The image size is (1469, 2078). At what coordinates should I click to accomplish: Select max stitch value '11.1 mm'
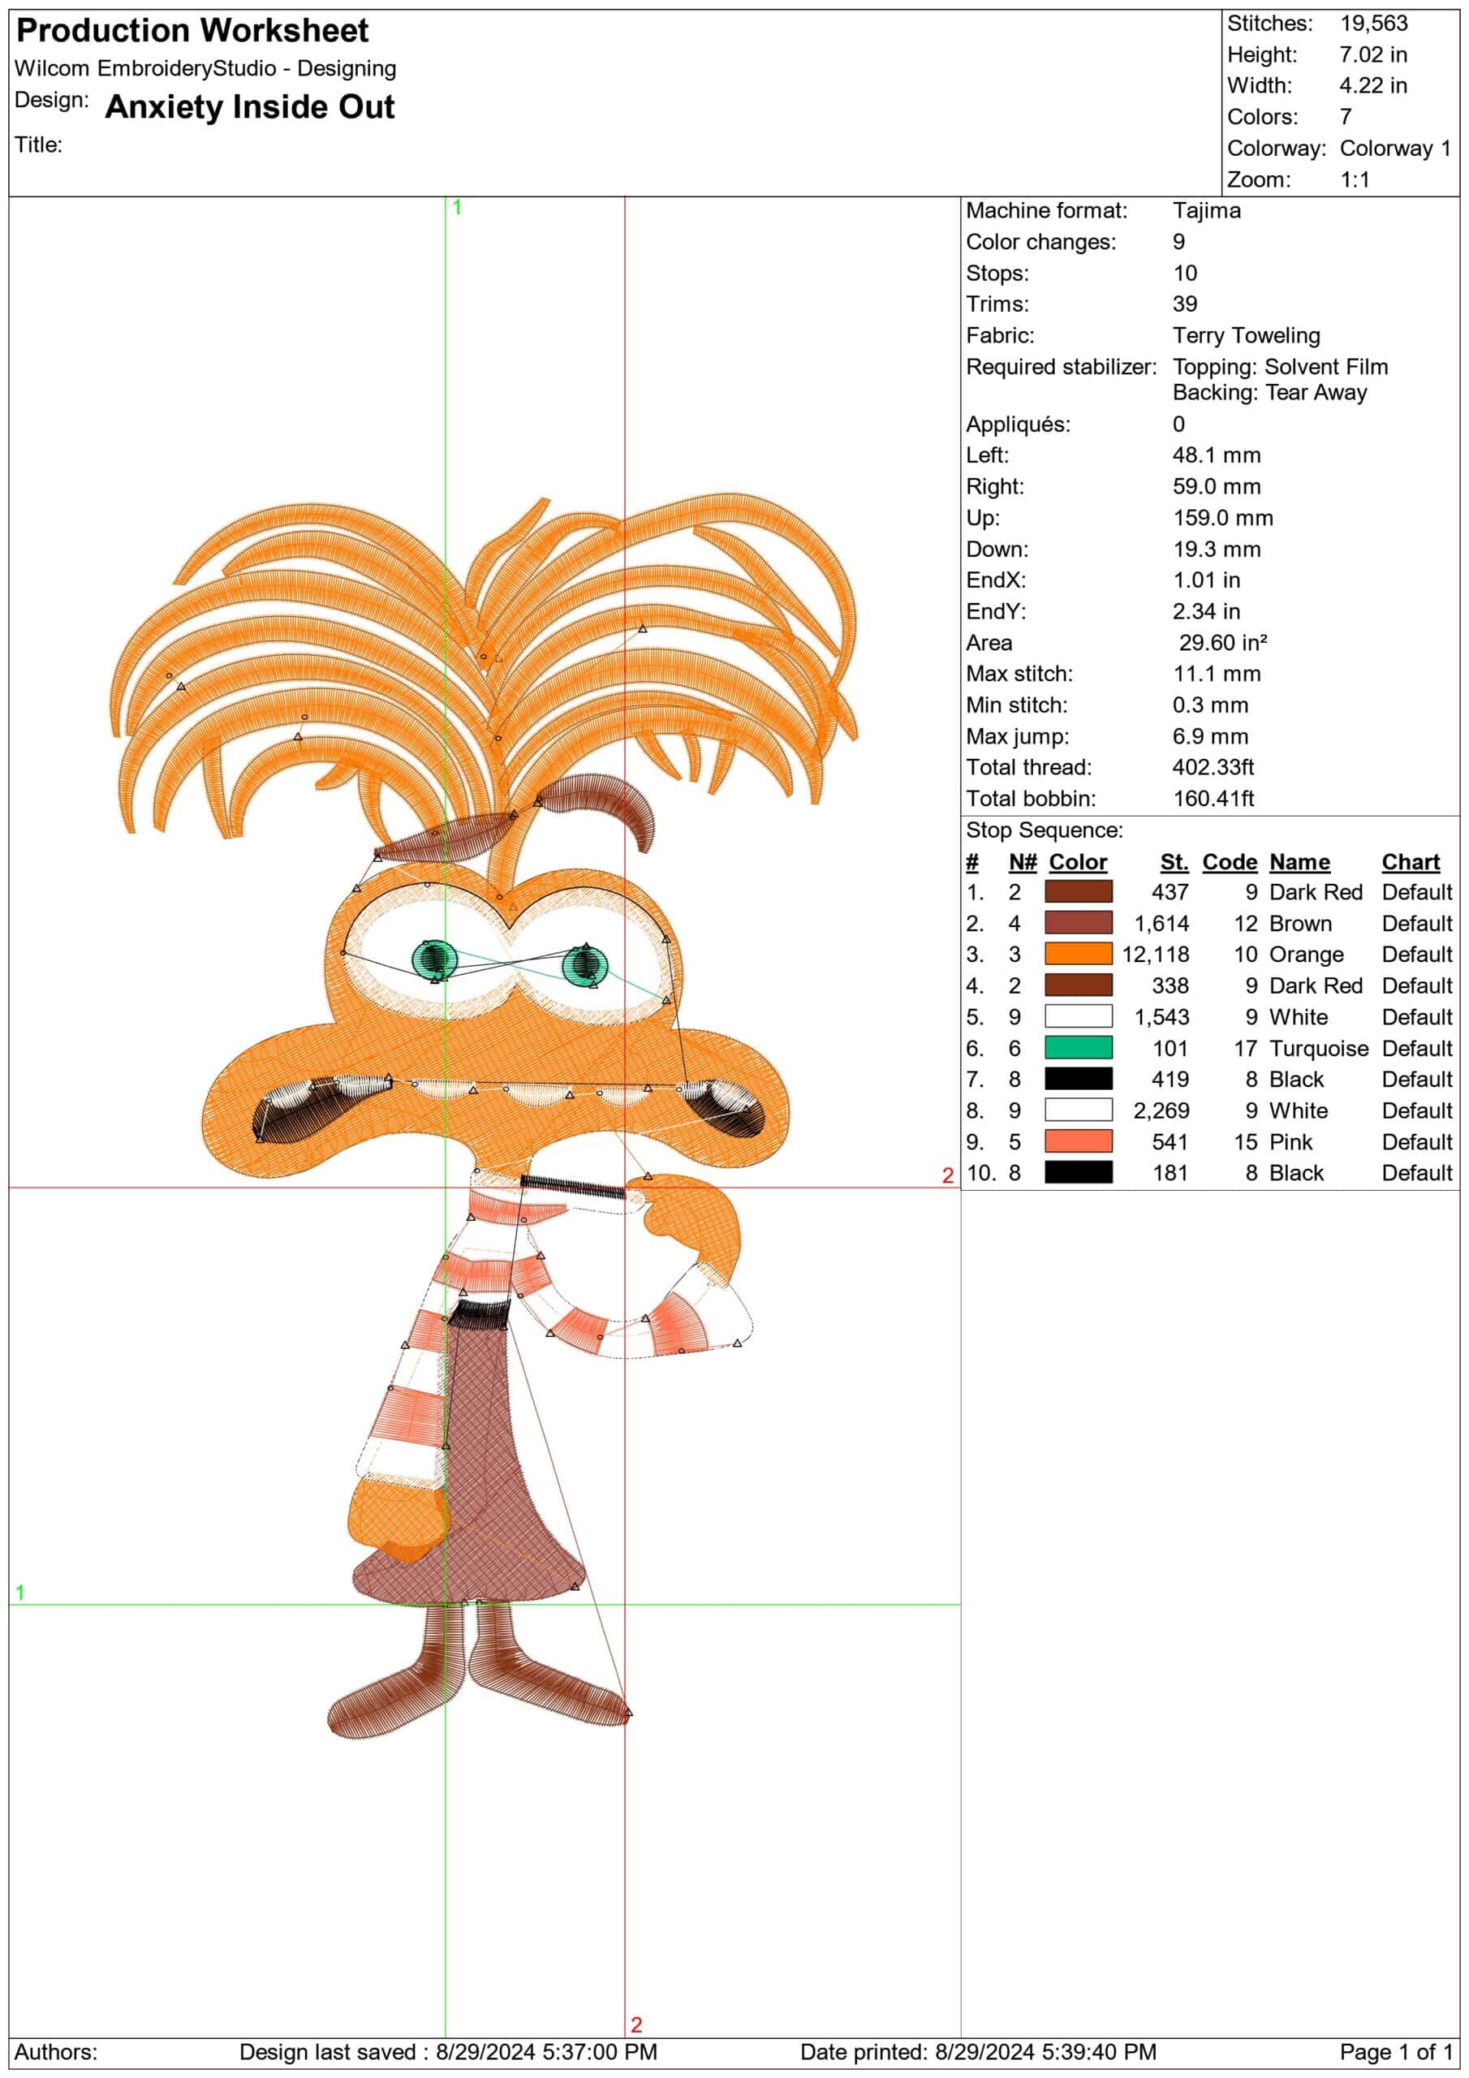coord(1217,674)
